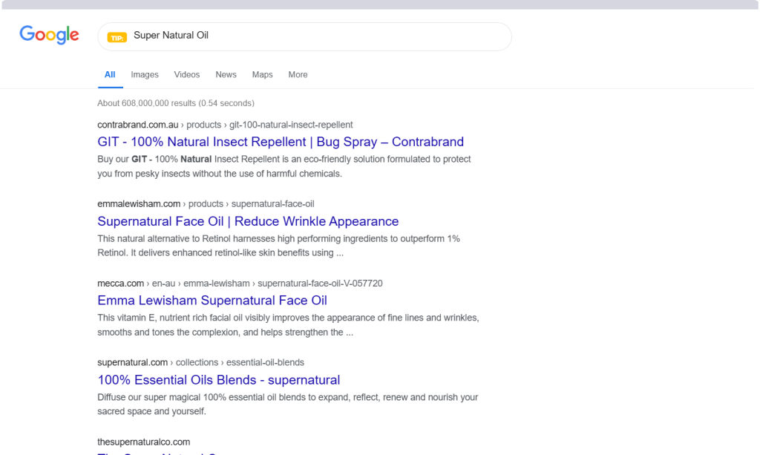Open Supernatural Face Oil Reduce Wrinkle result

248,221
